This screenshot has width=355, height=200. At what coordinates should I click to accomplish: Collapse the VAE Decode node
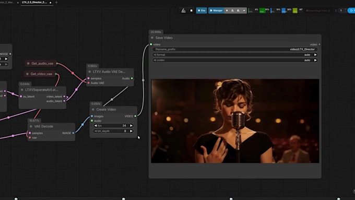coord(31,126)
